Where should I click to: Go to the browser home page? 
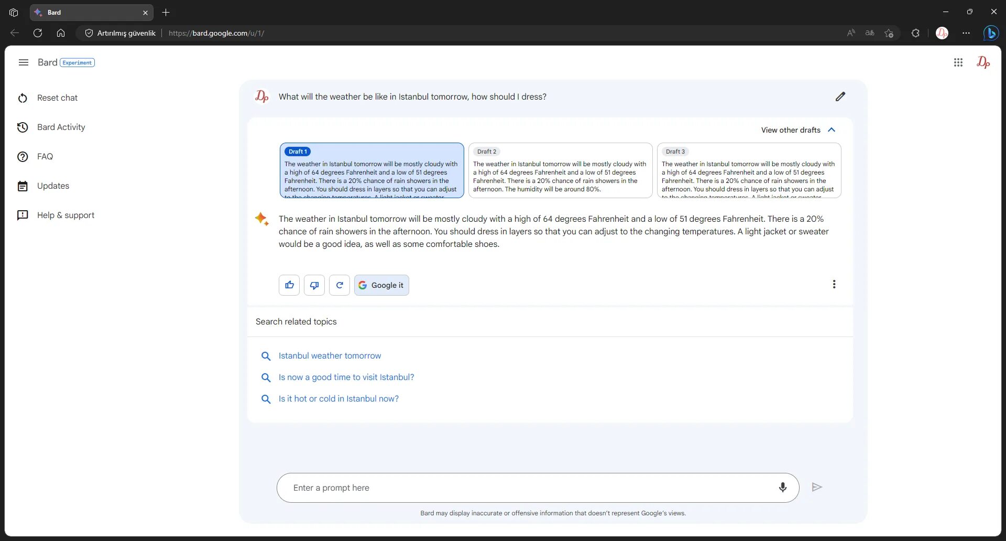coord(61,33)
